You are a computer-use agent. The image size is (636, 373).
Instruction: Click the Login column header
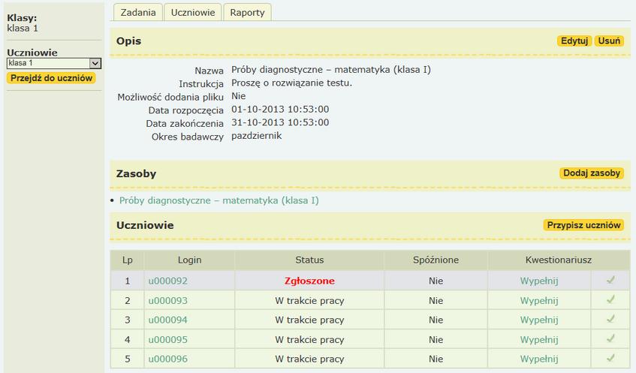point(189,260)
